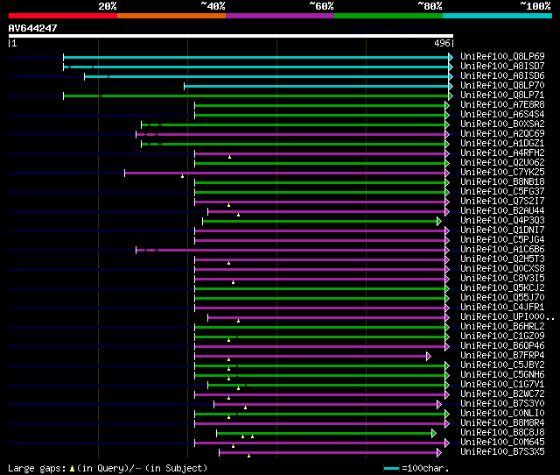Open the UniRef100_Q8LP69 subject label

502,56
